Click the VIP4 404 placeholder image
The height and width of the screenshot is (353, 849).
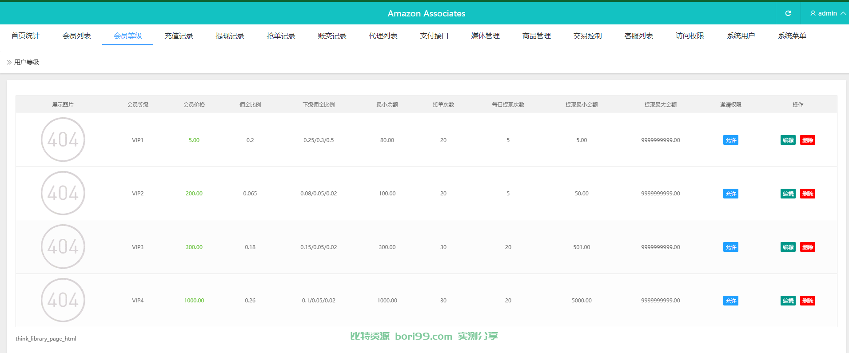pos(63,300)
